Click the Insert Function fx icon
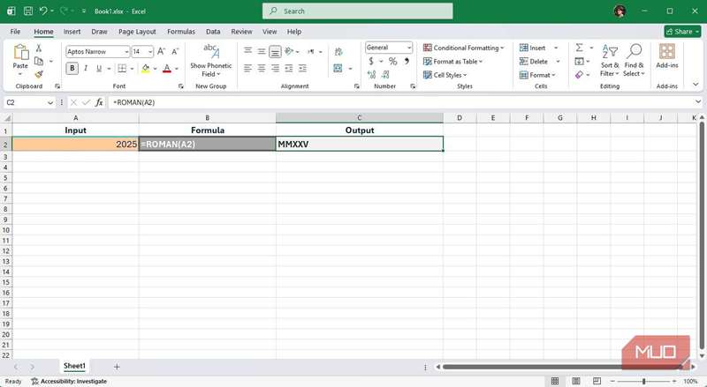This screenshot has width=707, height=387. pyautogui.click(x=98, y=102)
